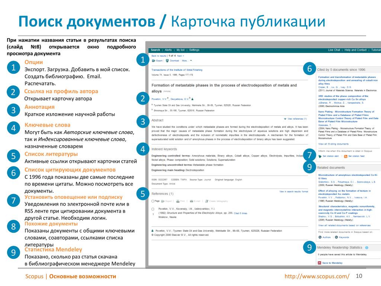
Task: Click the http://www.scopus.com/ footer link
Action: 317,276
